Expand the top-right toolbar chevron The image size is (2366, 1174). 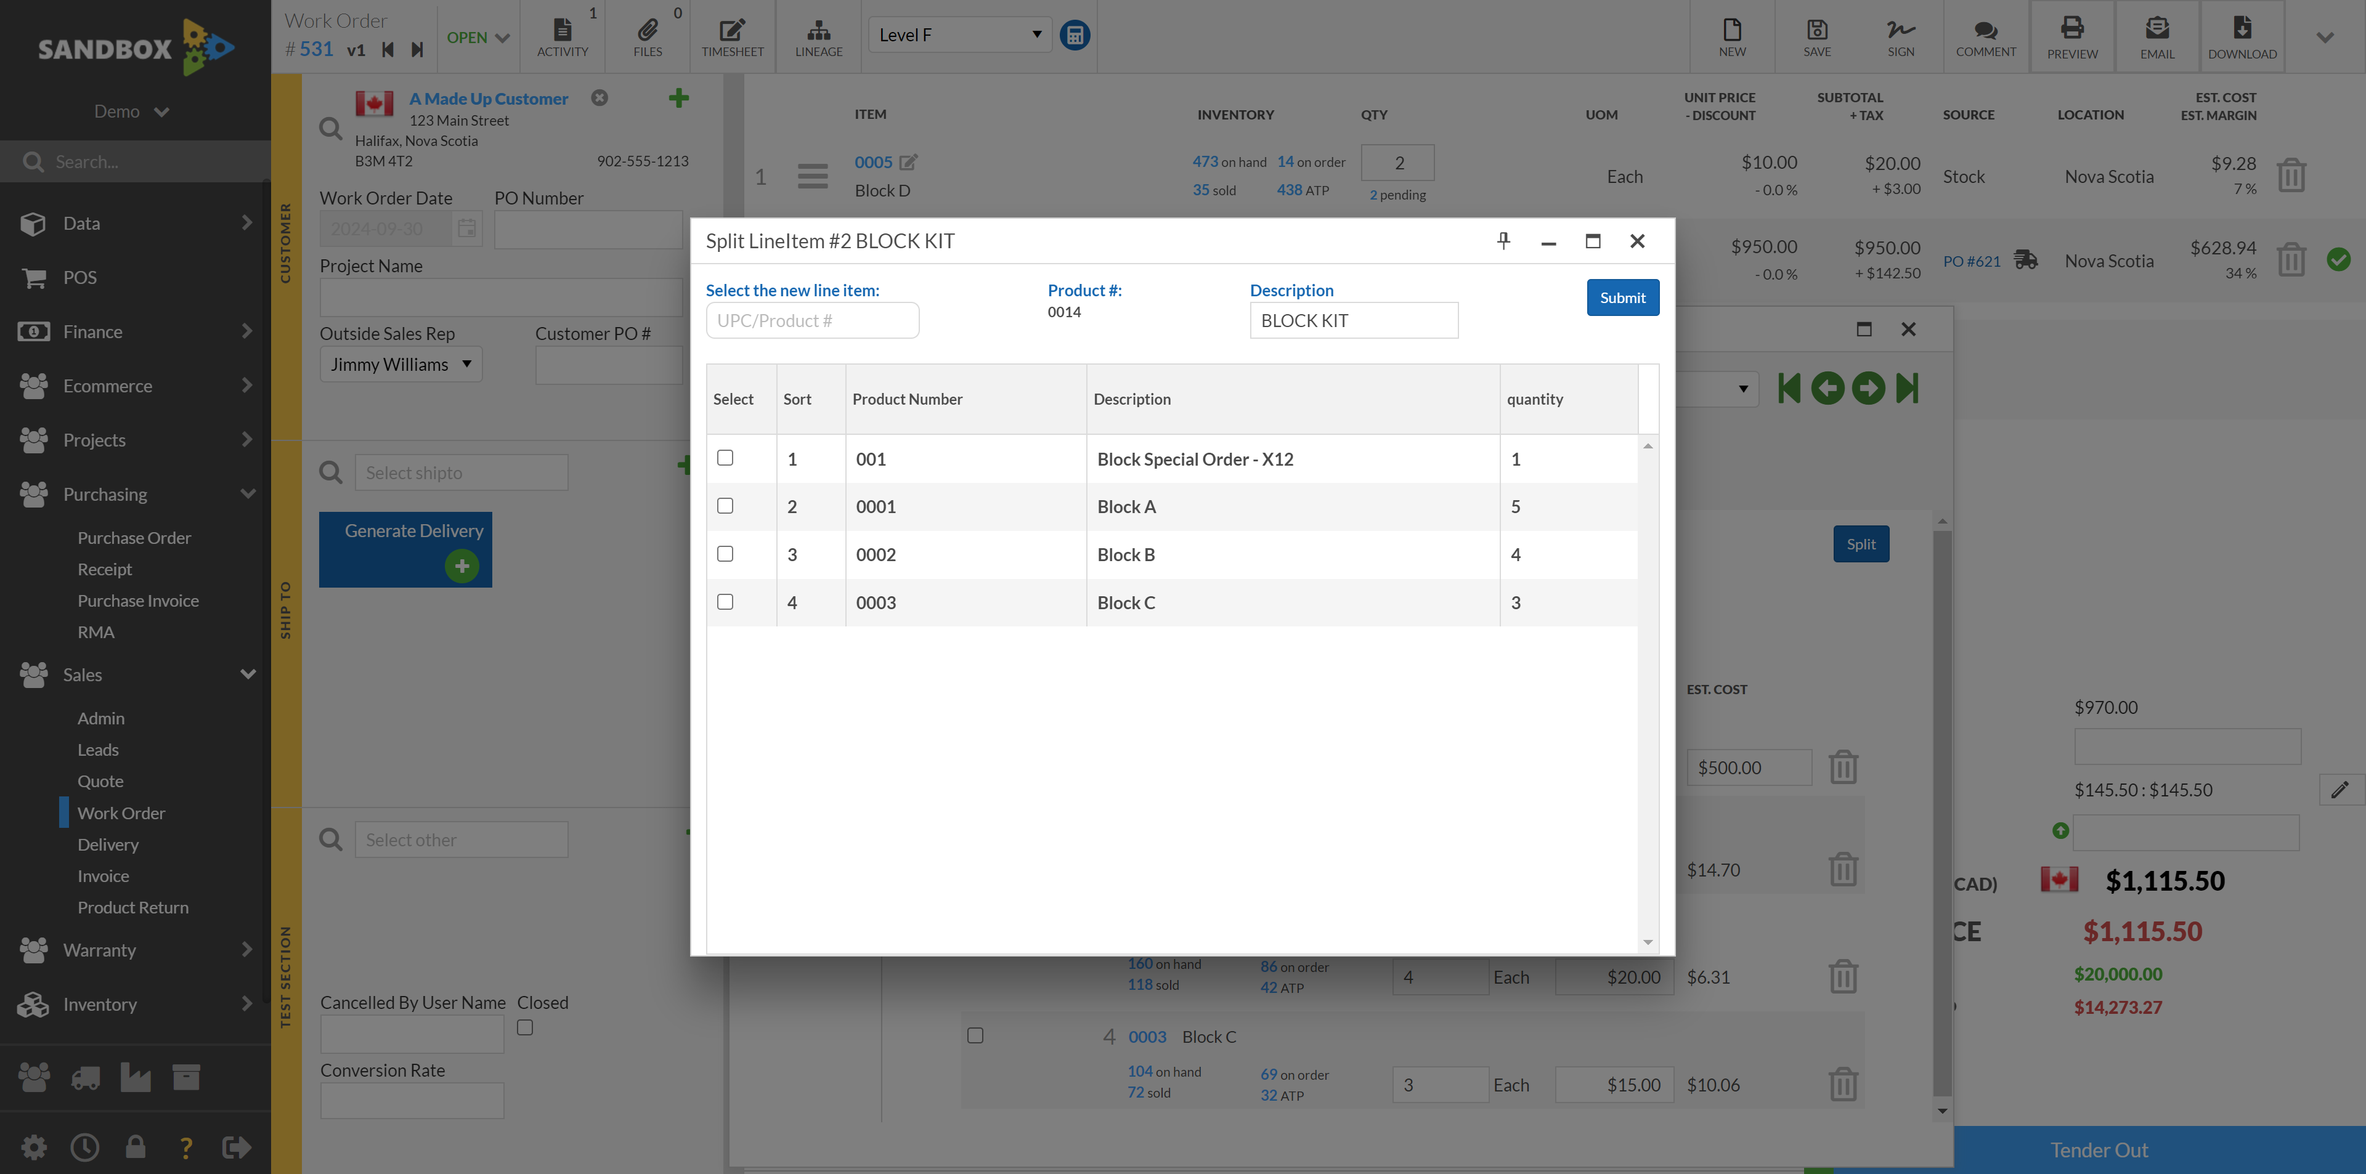(x=2325, y=38)
